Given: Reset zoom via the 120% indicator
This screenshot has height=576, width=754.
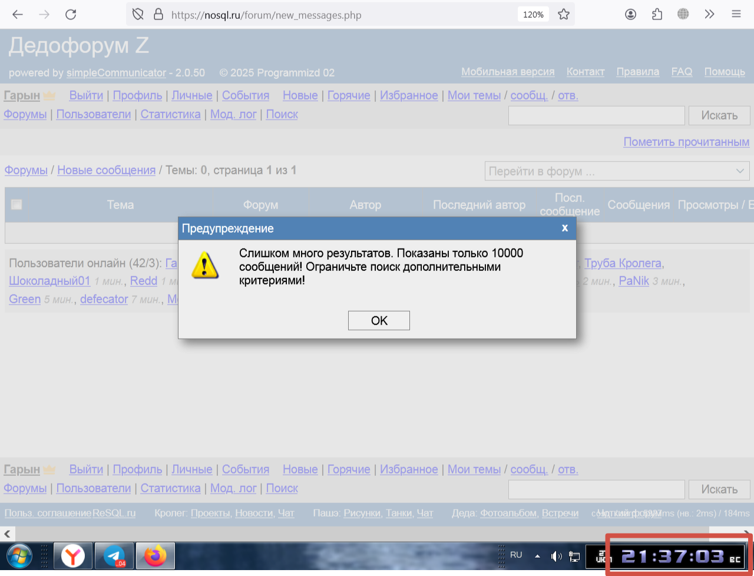Looking at the screenshot, I should 533,15.
